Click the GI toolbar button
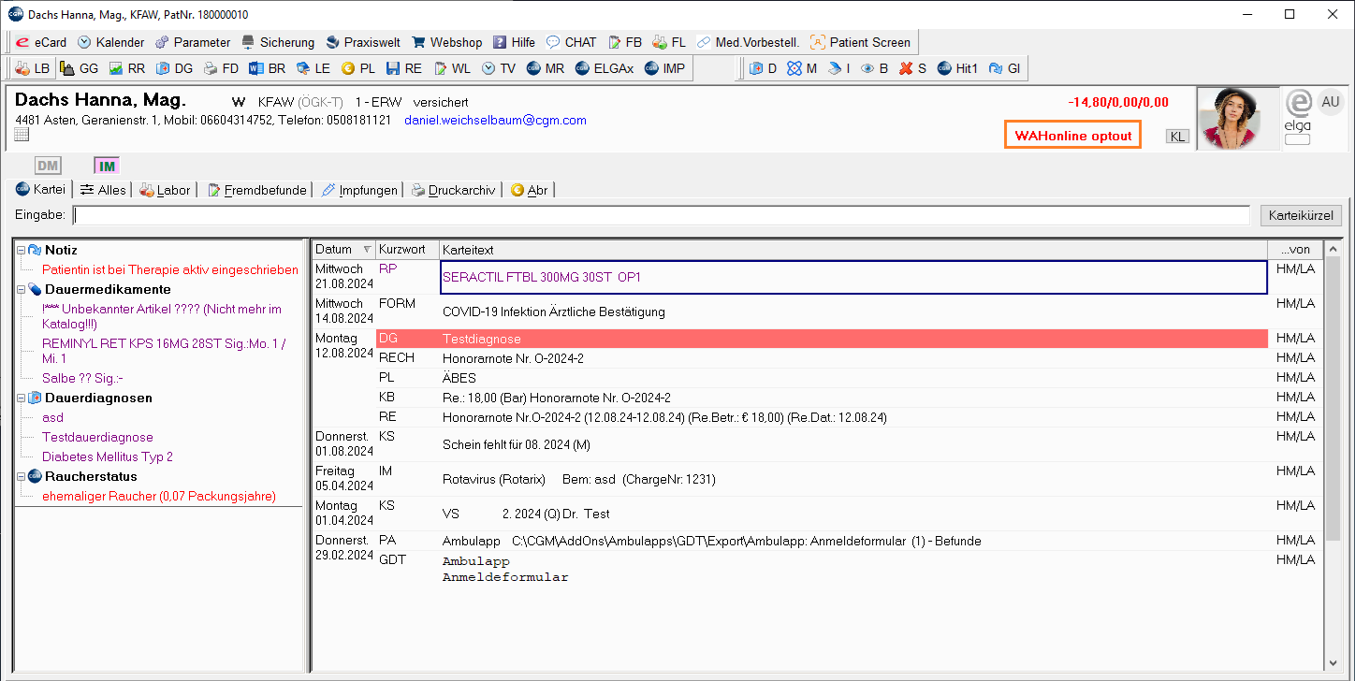This screenshot has width=1355, height=681. coord(1004,68)
